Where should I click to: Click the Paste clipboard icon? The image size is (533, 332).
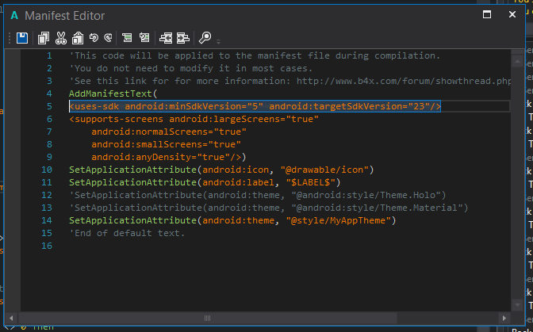tap(78, 38)
